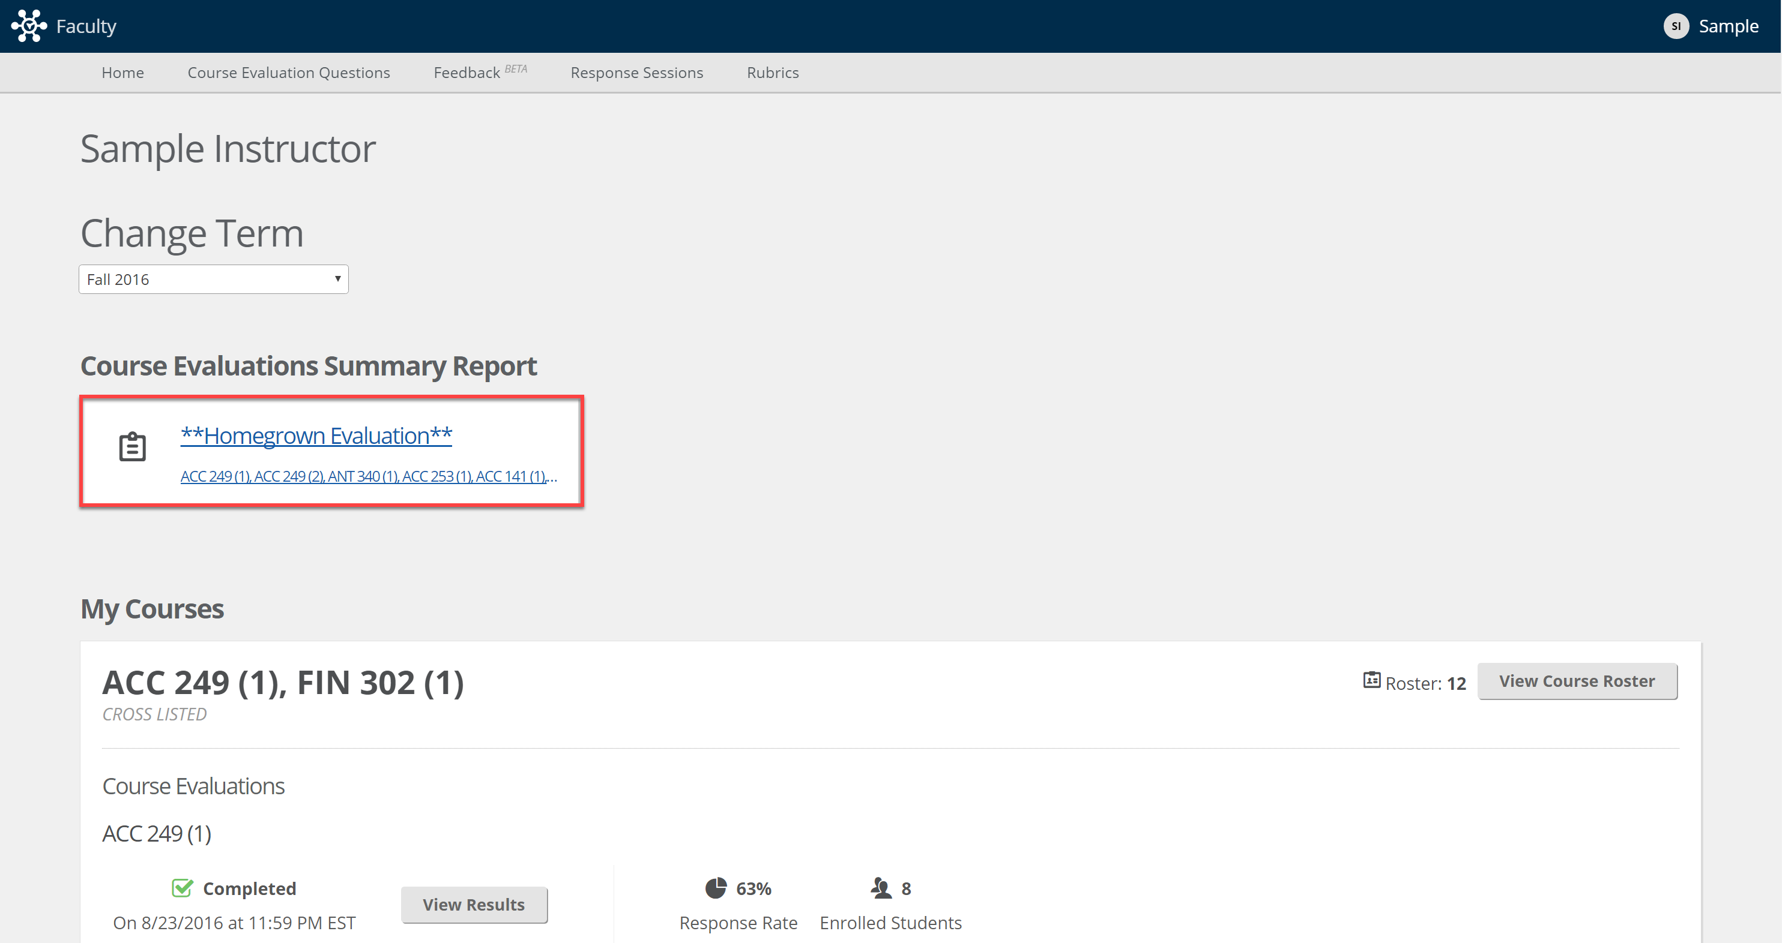Click the View Course Roster button
Image resolution: width=1782 pixels, height=943 pixels.
1577,681
